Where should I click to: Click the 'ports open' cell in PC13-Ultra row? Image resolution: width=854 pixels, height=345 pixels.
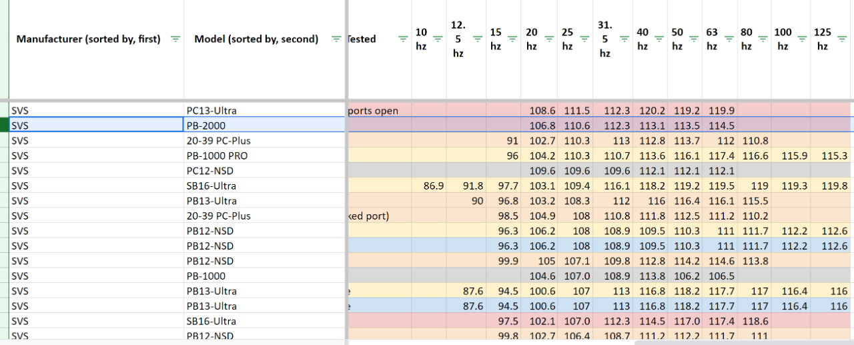click(379, 110)
